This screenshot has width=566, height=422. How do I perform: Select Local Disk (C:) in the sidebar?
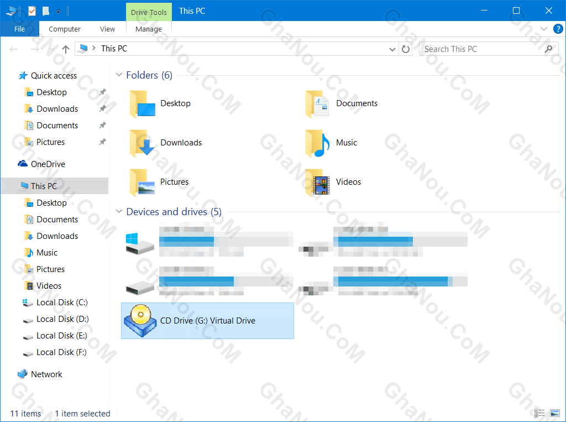tap(62, 303)
